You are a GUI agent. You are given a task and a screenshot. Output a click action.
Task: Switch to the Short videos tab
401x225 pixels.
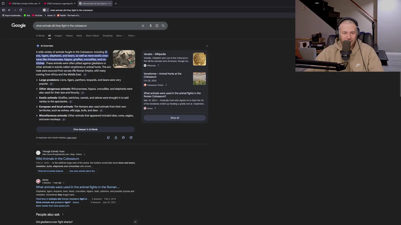[x=92, y=36]
